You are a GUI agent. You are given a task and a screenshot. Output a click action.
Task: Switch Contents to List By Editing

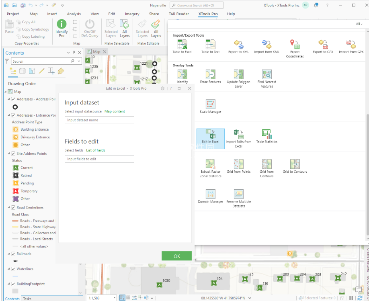coord(41,71)
